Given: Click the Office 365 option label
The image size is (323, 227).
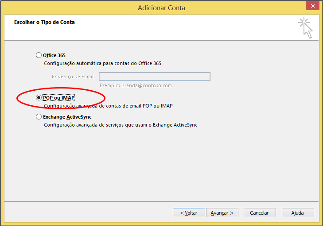Looking at the screenshot, I should pyautogui.click(x=54, y=55).
